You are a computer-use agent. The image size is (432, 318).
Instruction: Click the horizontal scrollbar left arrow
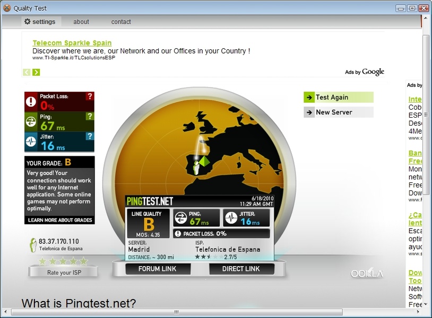(5, 312)
